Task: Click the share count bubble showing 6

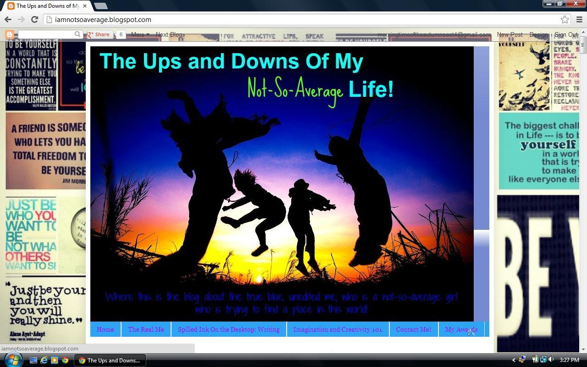Action: [121, 34]
